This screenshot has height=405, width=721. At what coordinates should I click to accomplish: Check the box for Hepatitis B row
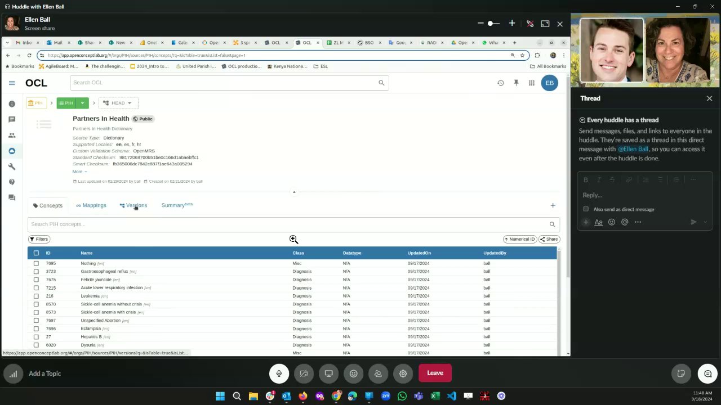coord(36,336)
